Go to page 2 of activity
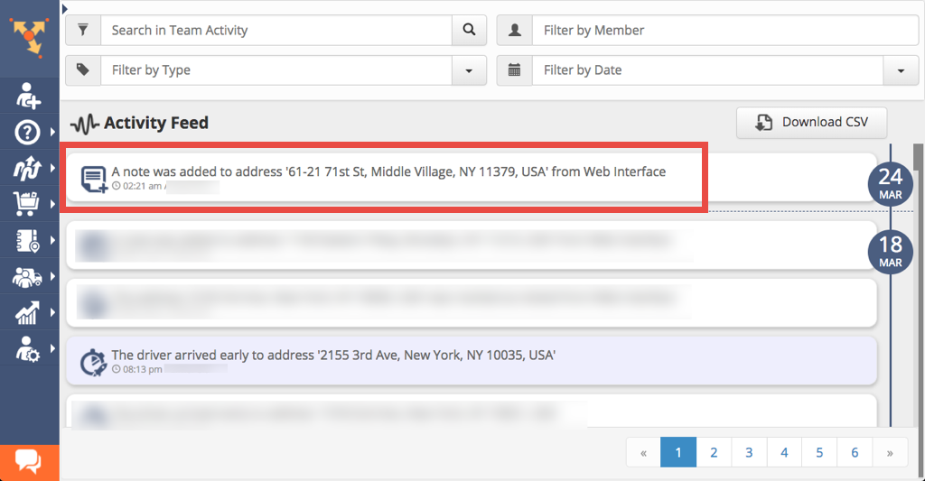 tap(714, 452)
